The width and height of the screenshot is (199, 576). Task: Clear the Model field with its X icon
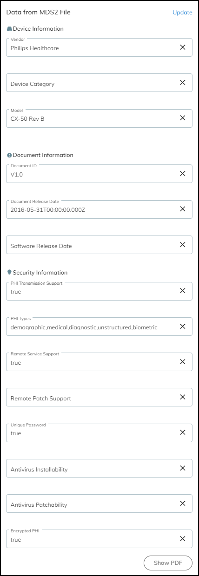[183, 118]
